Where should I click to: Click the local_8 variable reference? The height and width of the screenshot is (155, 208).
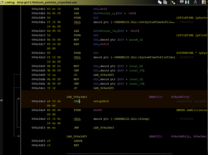tap(135, 66)
